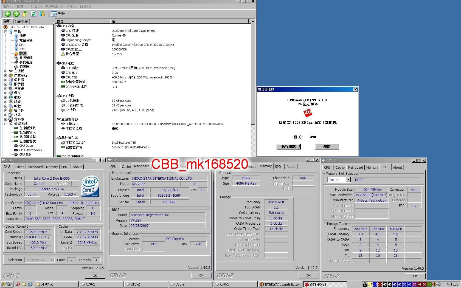461x288 pixels.
Task: Open the CPU Queen benchmark item
Action: (x=27, y=146)
